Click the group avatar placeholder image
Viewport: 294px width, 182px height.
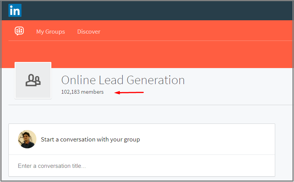point(33,80)
